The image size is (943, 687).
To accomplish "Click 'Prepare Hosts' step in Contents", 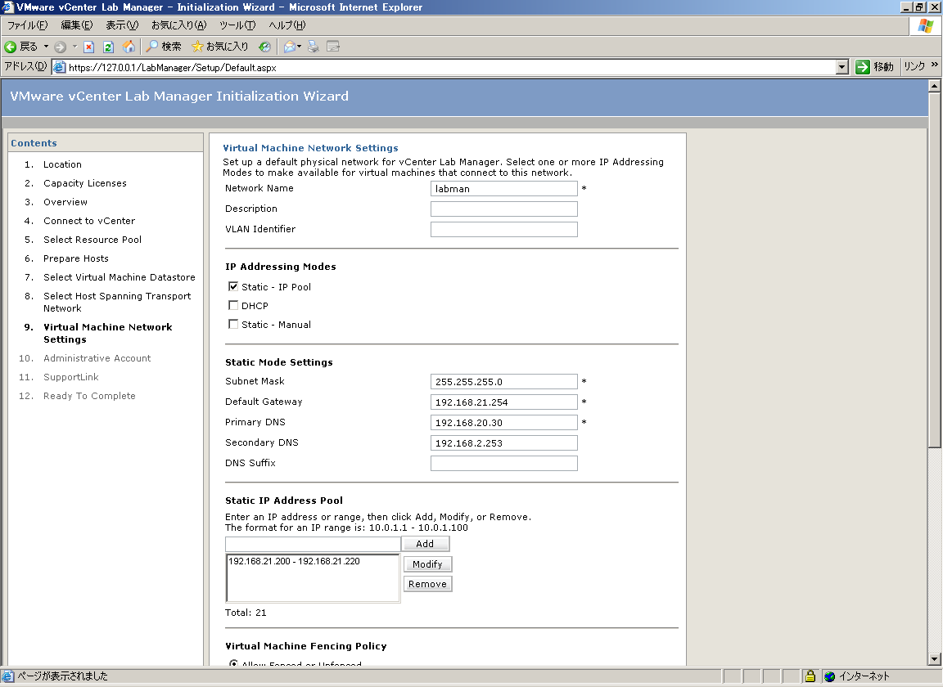I will click(x=76, y=258).
